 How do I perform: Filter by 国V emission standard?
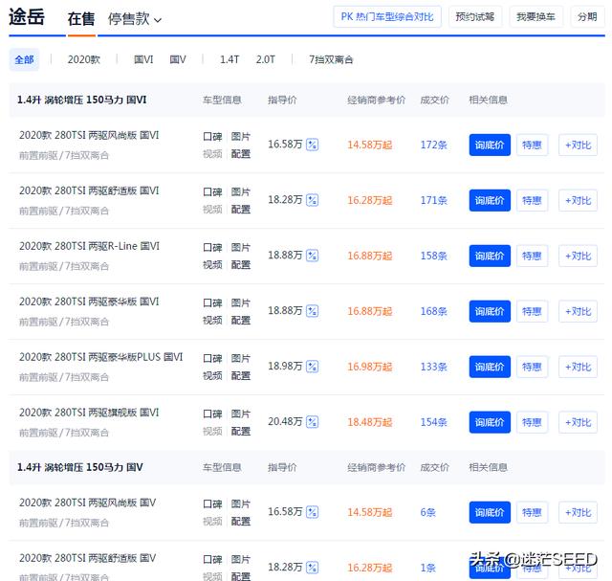(x=178, y=59)
